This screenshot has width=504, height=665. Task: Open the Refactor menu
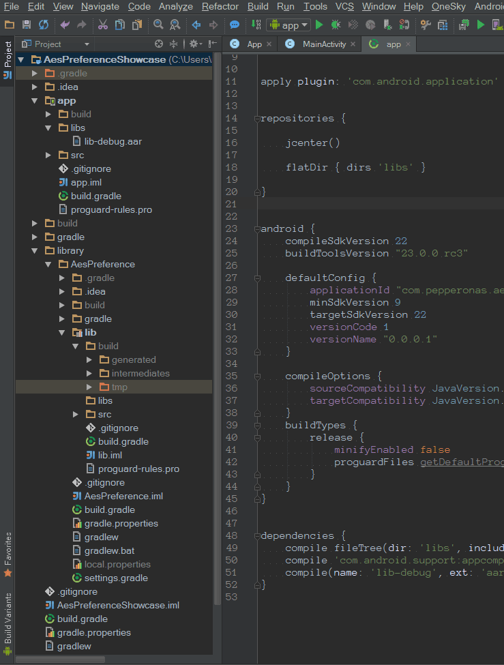220,6
